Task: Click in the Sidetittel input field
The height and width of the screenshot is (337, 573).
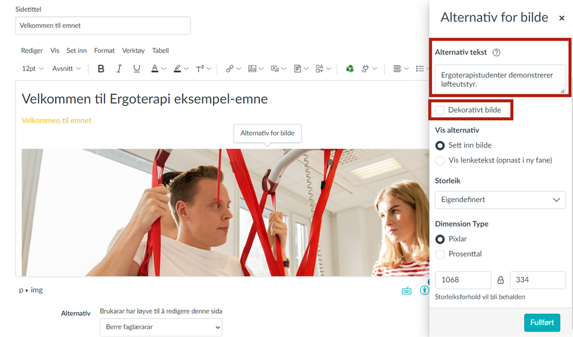Action: coord(103,26)
